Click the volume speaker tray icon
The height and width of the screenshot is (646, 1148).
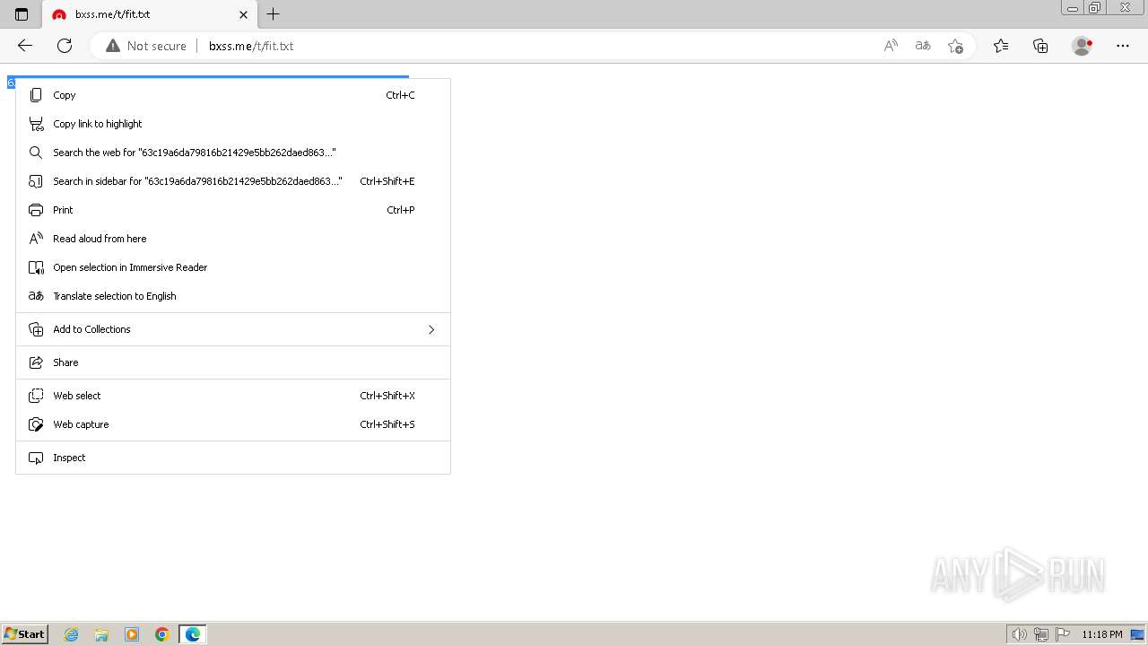pyautogui.click(x=1019, y=634)
